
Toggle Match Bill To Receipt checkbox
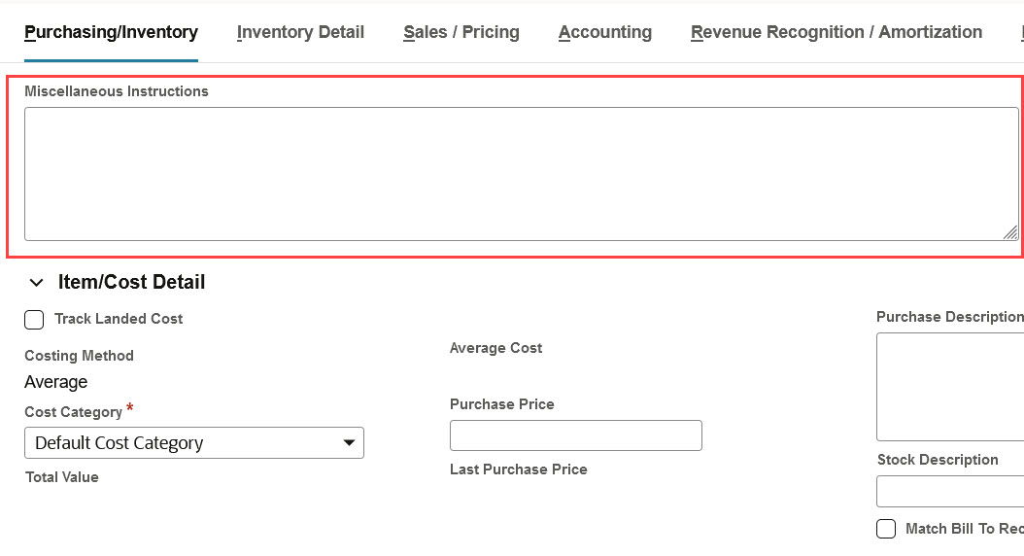(886, 529)
